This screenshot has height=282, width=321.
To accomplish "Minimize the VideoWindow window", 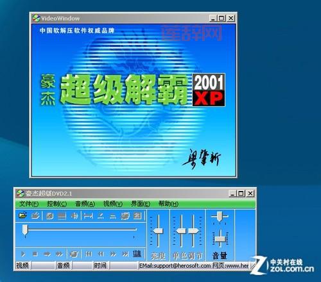I will [213, 18].
